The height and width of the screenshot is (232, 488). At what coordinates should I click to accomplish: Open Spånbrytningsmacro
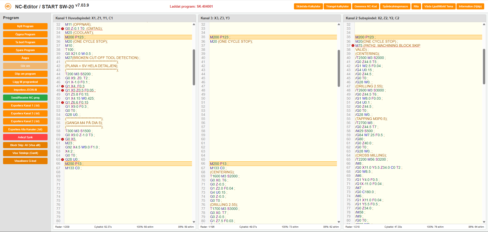[x=395, y=6]
